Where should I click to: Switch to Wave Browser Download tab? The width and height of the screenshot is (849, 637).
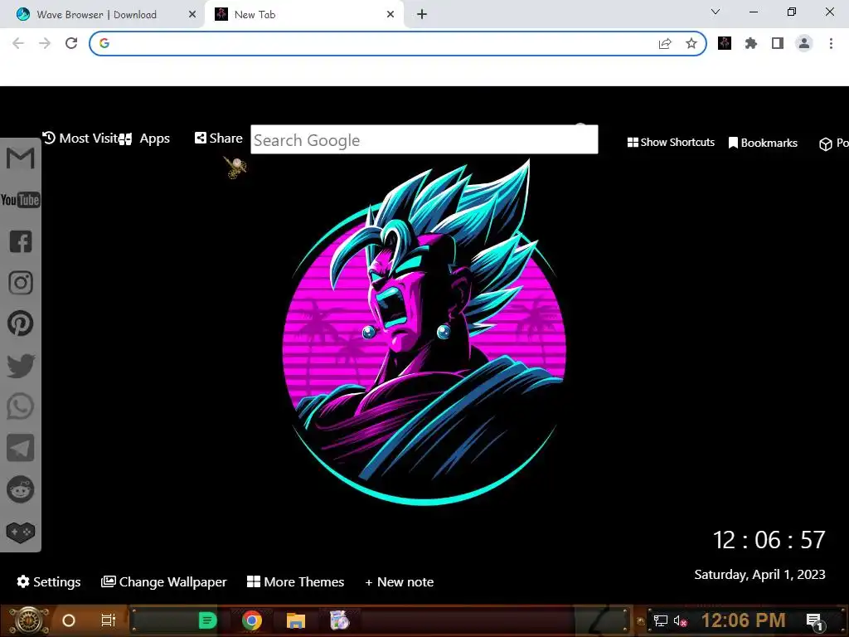point(102,15)
